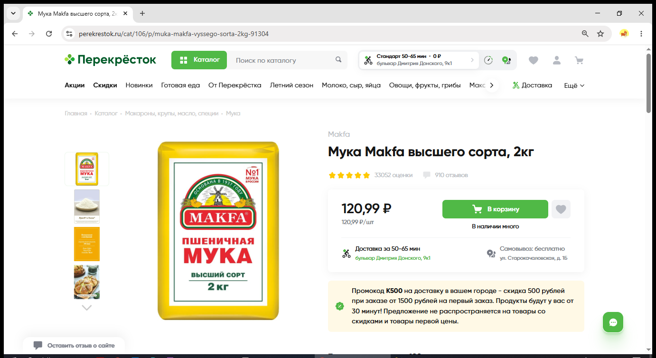656x358 pixels.
Task: Click the five-star rating display
Action: (x=349, y=175)
